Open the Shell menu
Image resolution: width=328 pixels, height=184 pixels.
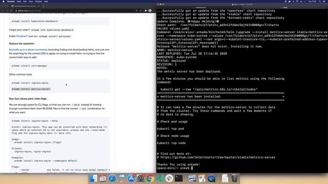click(19, 1)
